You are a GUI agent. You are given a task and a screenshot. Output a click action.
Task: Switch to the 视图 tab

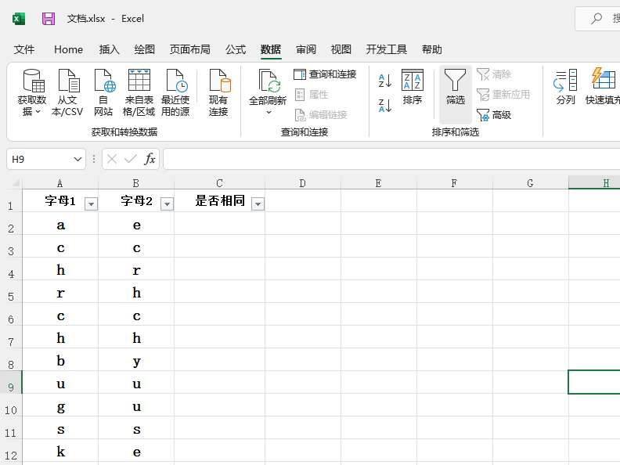pos(341,49)
